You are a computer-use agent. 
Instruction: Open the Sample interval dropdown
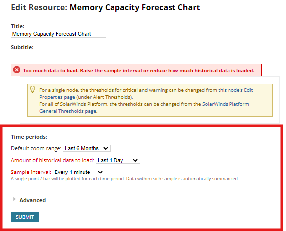point(79,172)
